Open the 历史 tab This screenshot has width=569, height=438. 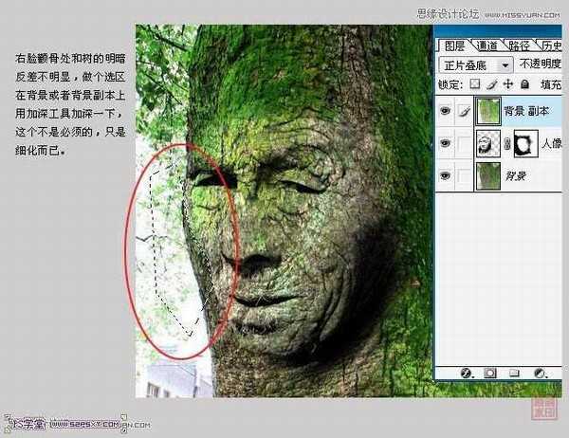pyautogui.click(x=552, y=46)
